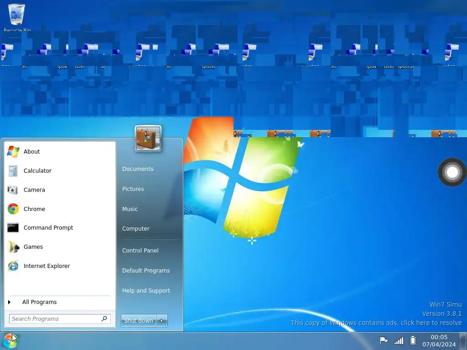Launch Calculator via its icon
Screen dimensions: 467x350
(x=13, y=171)
